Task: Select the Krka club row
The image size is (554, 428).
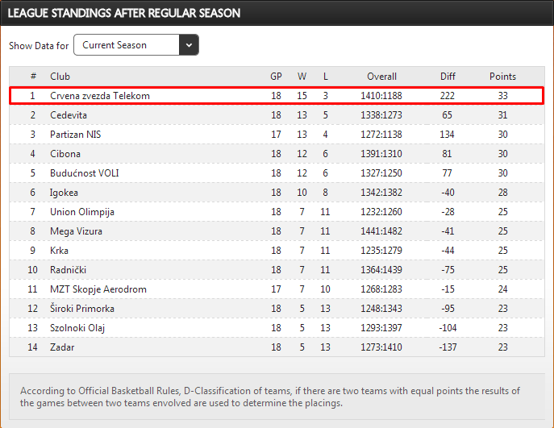Action: 60,251
